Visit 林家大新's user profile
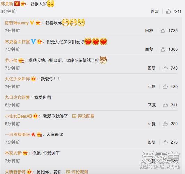This screenshot has width=185, height=174. pos(13,153)
